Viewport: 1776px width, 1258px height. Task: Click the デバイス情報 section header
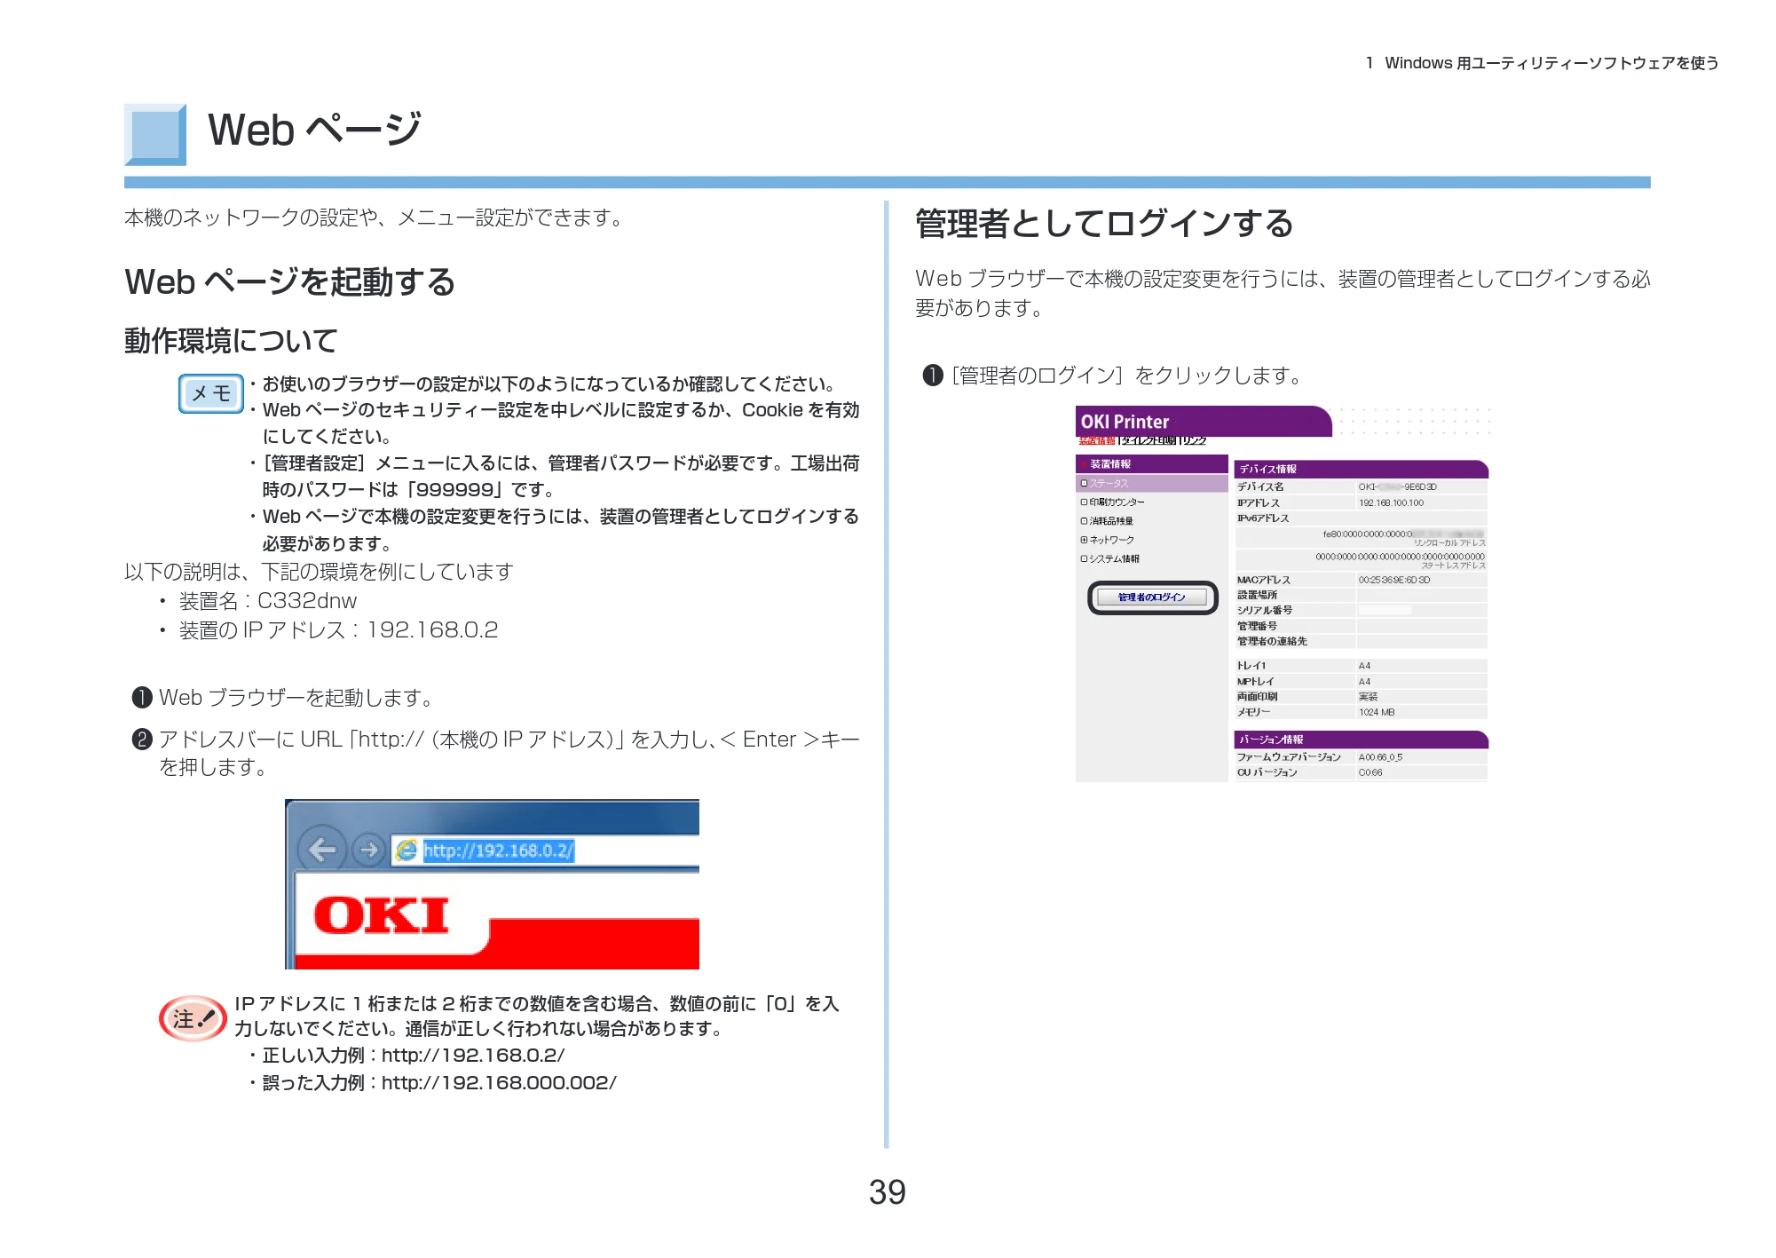(1361, 469)
